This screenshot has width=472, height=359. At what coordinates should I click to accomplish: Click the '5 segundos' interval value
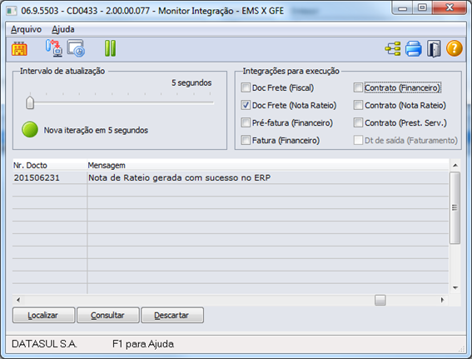pyautogui.click(x=191, y=82)
